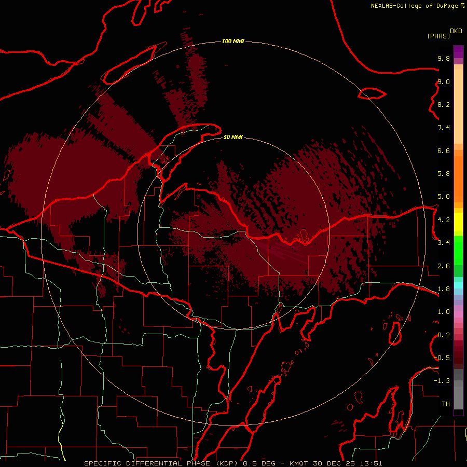Pick the orange segment of the color scale
Screen dimensions: 467x467
pyautogui.click(x=458, y=180)
